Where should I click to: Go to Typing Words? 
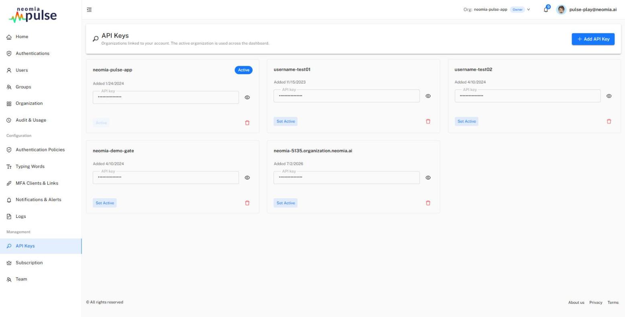pos(41,167)
